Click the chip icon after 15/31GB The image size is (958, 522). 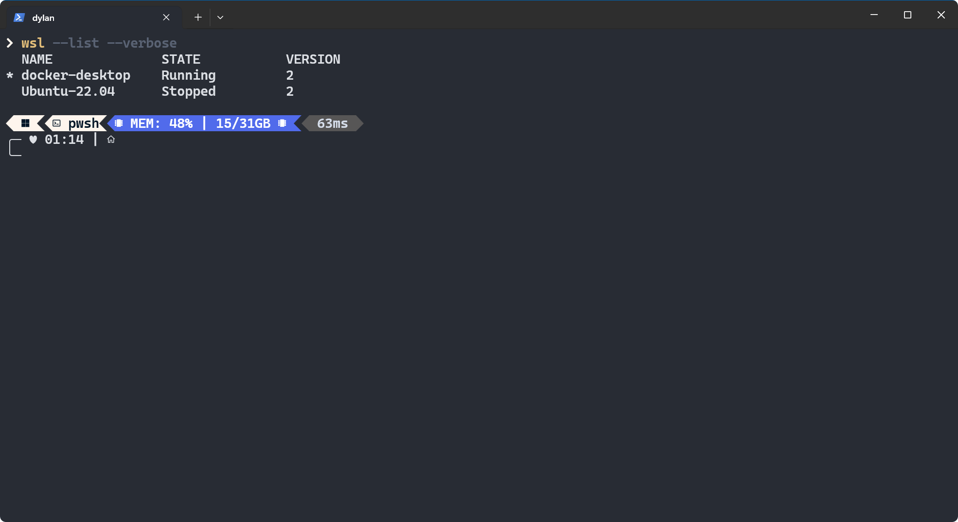pos(282,123)
